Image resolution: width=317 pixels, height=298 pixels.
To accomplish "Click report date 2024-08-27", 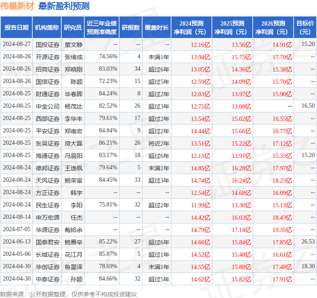I will pos(17,44).
